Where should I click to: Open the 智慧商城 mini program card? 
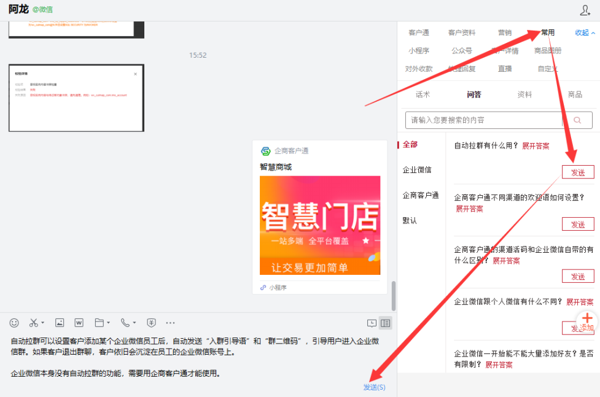click(x=319, y=217)
